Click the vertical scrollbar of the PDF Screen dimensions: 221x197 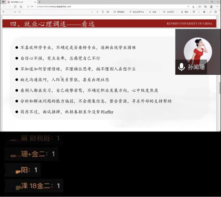point(220,88)
